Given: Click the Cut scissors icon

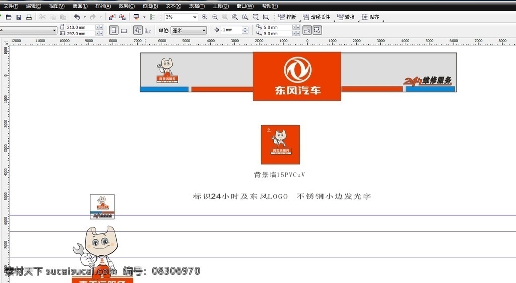Looking at the screenshot, I should click(x=42, y=17).
